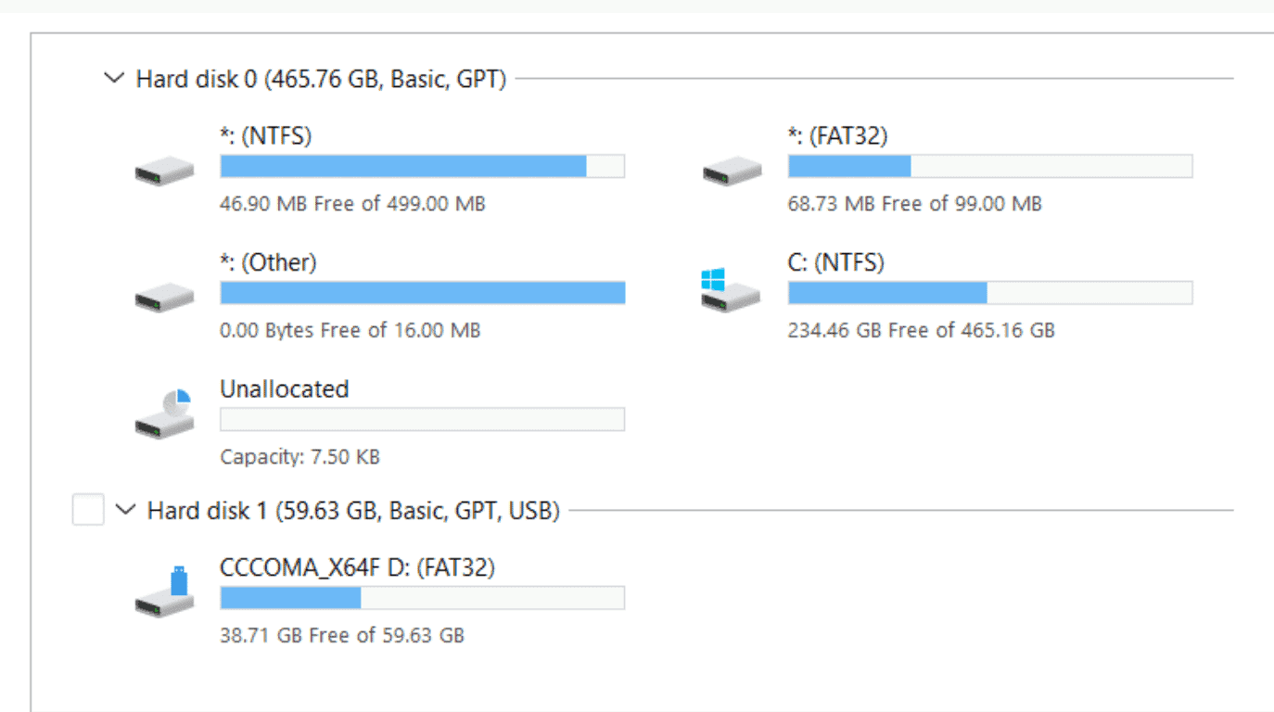Click the Hard disk 1 header text

coord(353,510)
